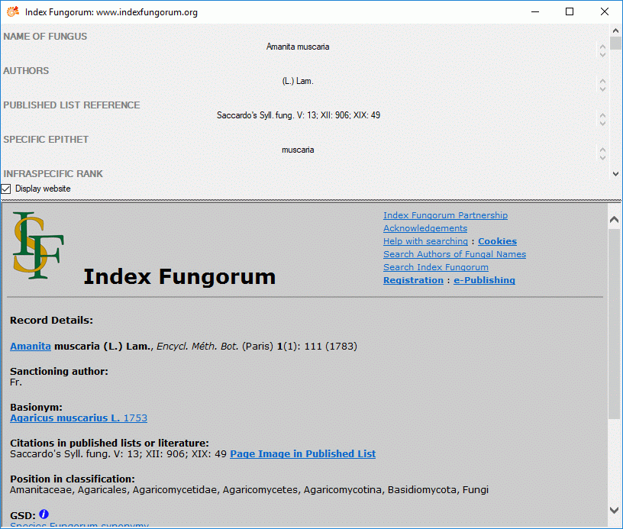Click the sanctioning author value Fr.
Screen dimensions: 623x529
[16, 382]
